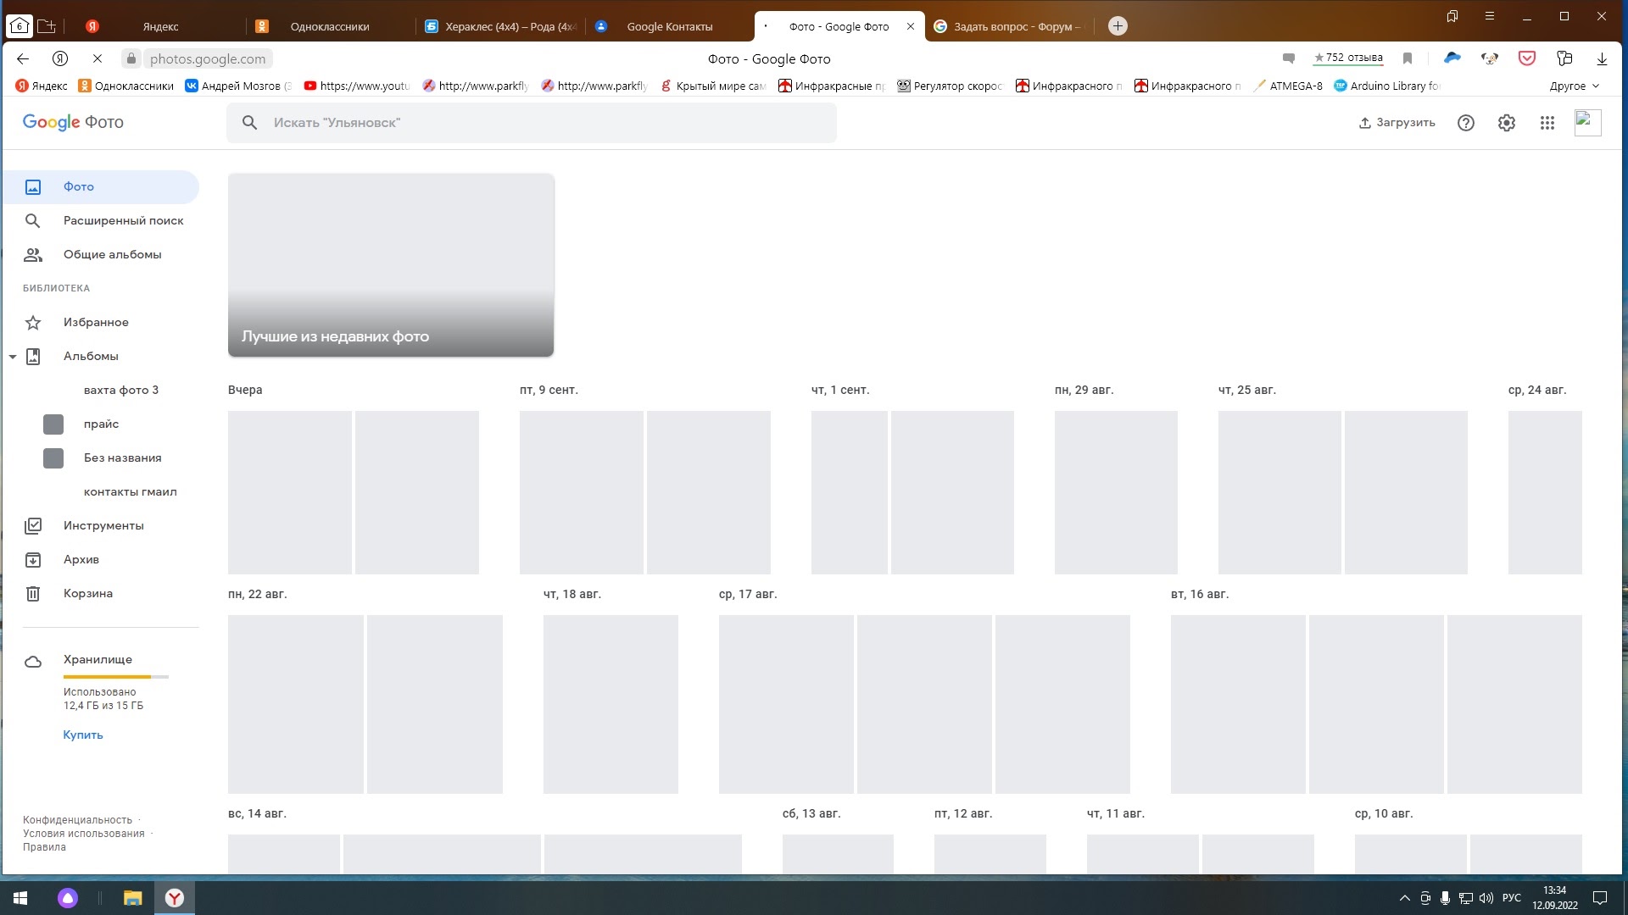
Task: Click the browser back arrow
Action: (23, 58)
